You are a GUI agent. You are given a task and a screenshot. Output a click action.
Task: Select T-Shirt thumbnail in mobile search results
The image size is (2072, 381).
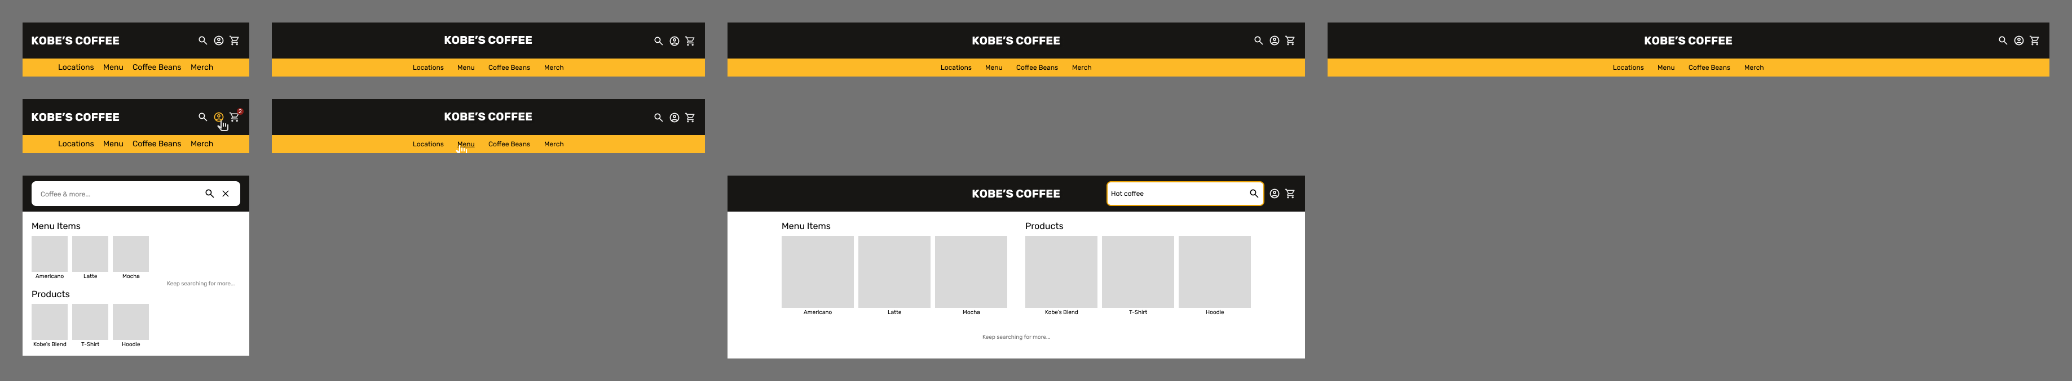pos(90,322)
